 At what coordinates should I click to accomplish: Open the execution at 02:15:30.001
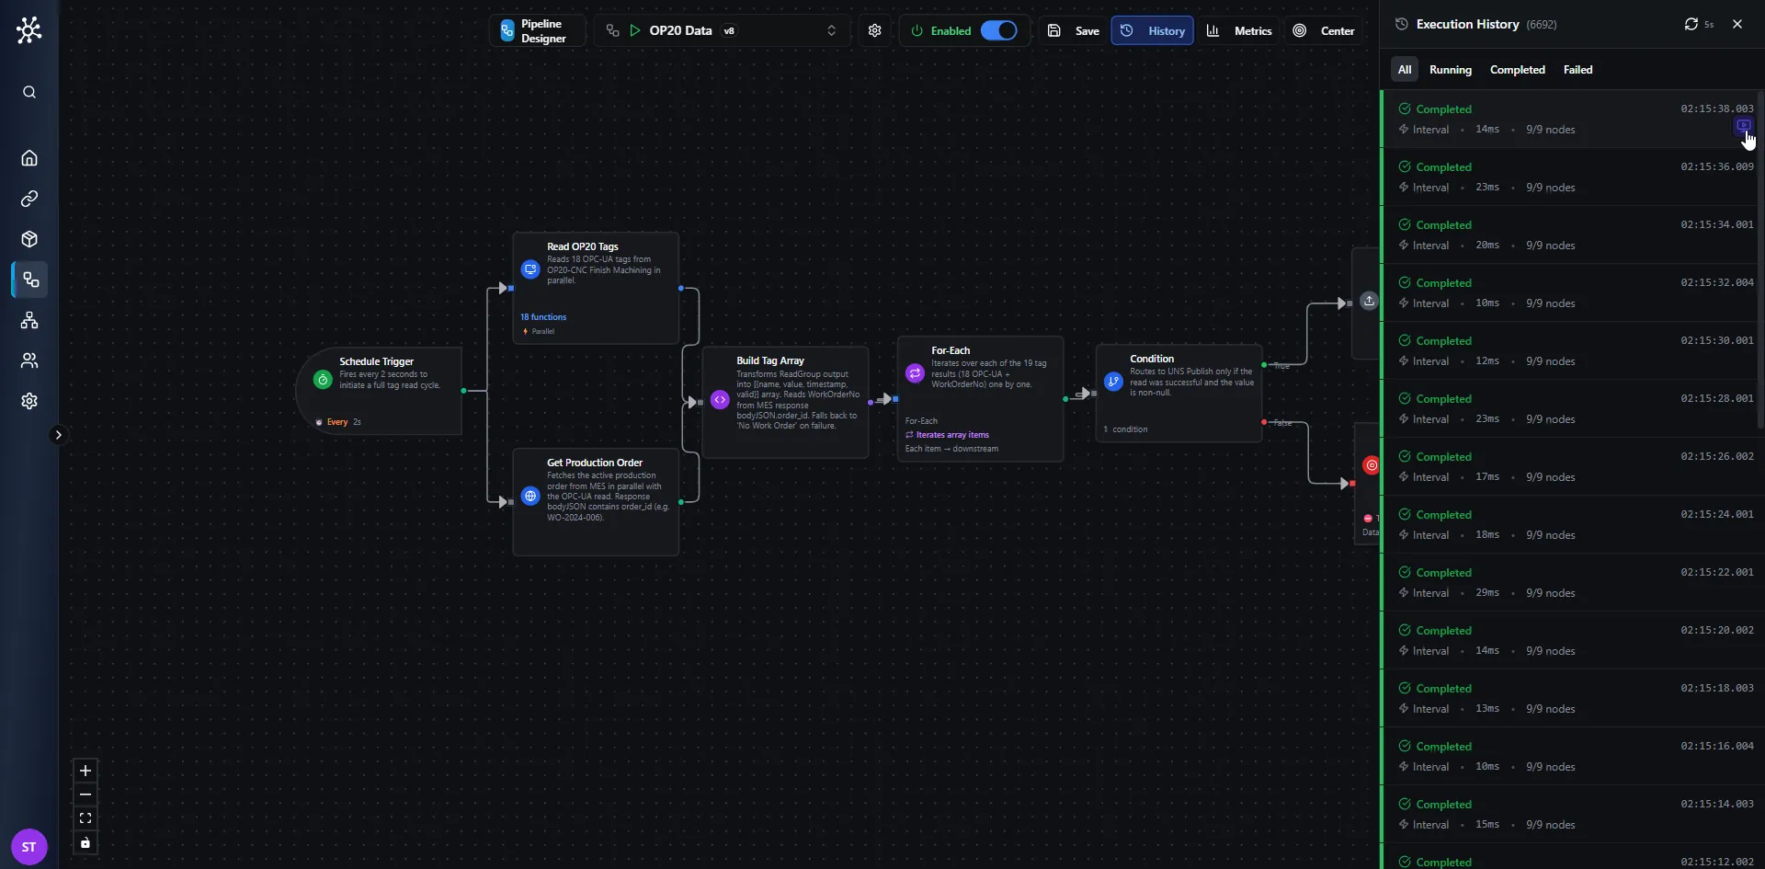click(1571, 350)
